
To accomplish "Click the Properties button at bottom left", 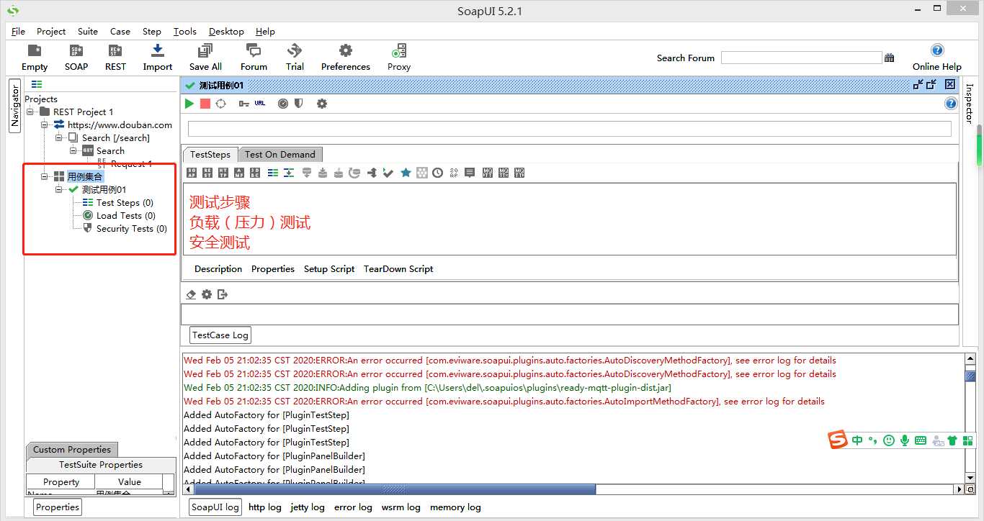I will (x=58, y=507).
